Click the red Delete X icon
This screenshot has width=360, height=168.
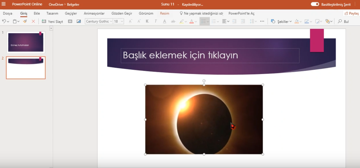pos(33,21)
